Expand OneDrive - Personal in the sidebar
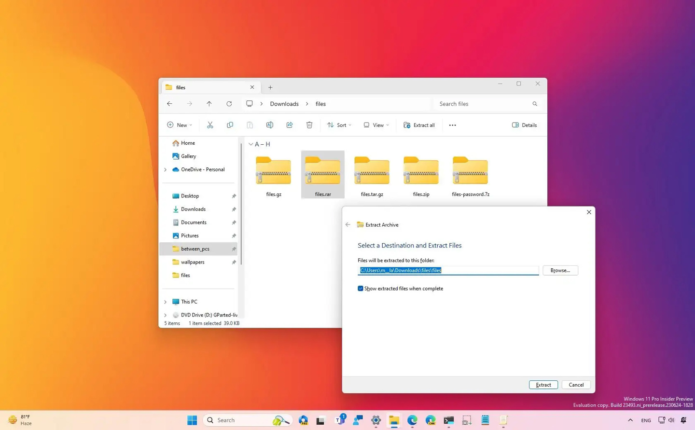This screenshot has height=430, width=695. [166, 169]
